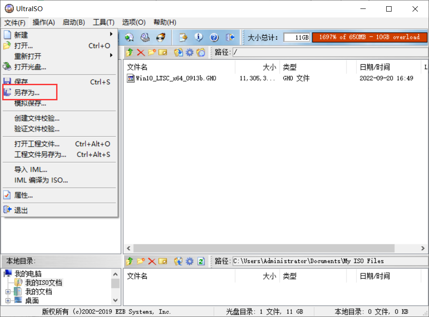The width and height of the screenshot is (429, 317).
Task: Choose 导入 IML... menu entry
Action: [x=59, y=170]
